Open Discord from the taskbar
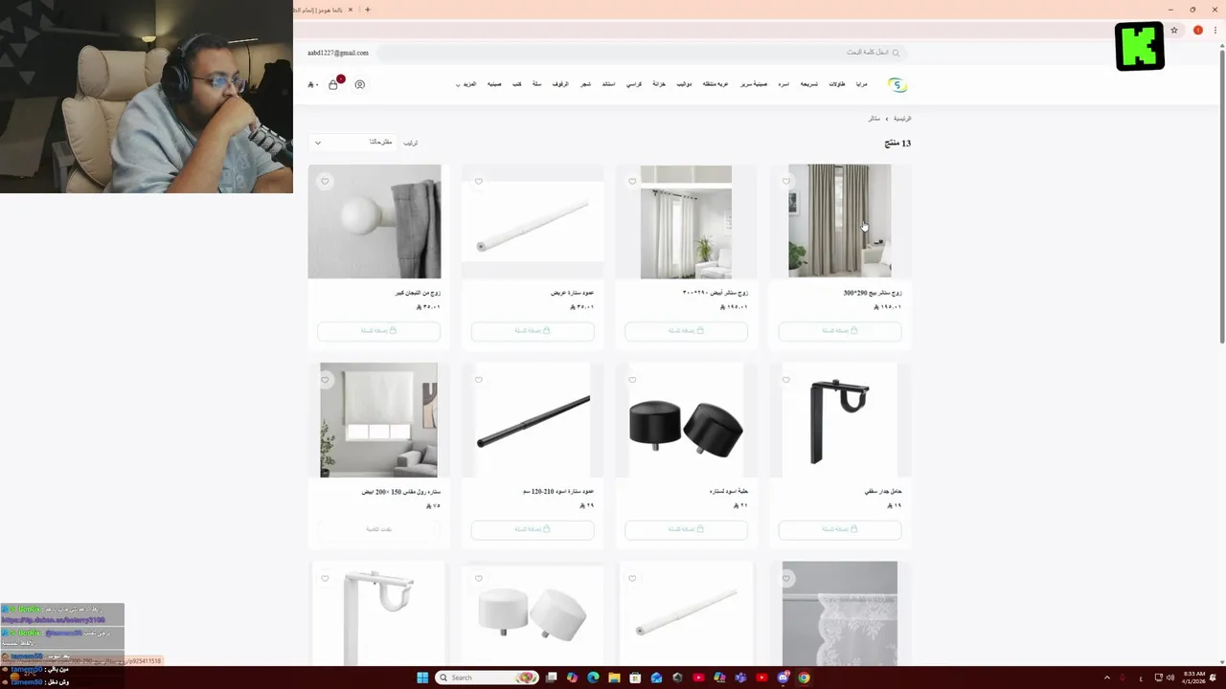Viewport: 1226px width, 689px height. [783, 678]
